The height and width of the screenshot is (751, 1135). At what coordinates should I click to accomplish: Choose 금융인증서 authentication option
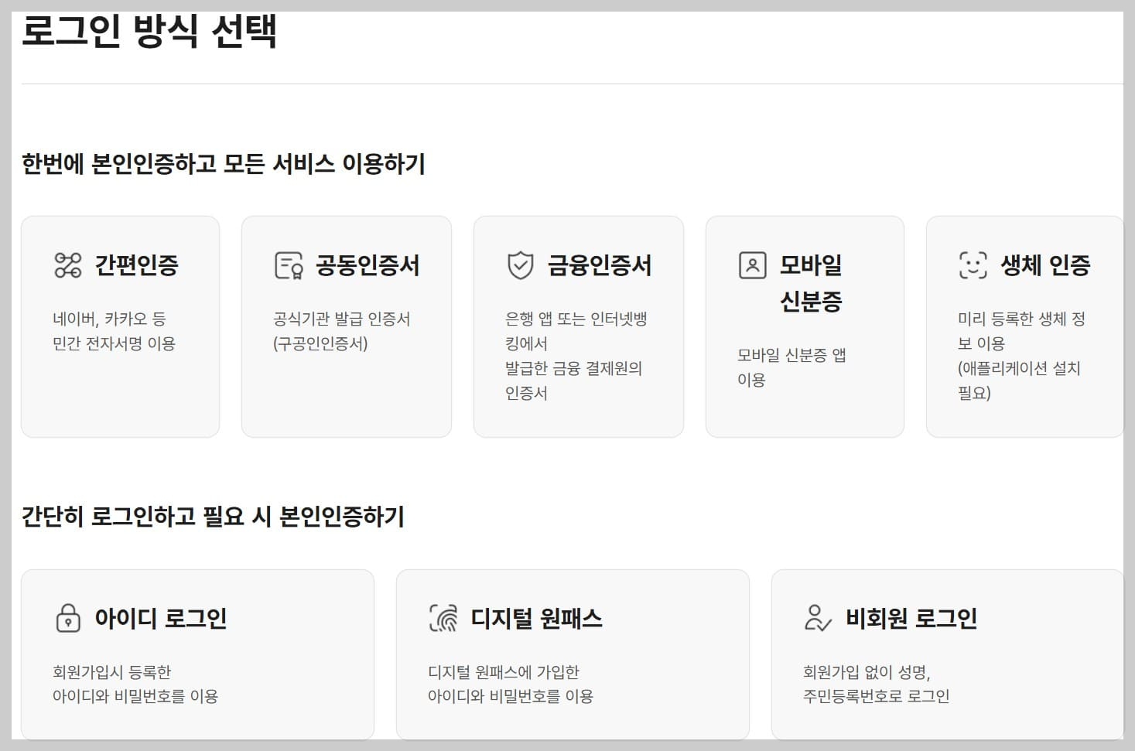coord(579,325)
